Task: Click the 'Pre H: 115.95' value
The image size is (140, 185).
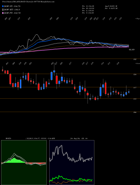Action: pyautogui.click(x=88, y=8)
